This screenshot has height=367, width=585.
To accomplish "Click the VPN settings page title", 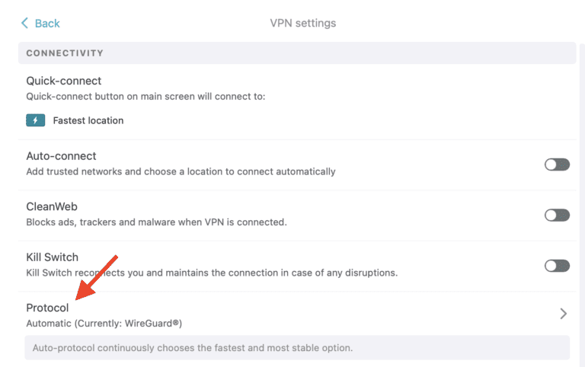I will coord(303,23).
